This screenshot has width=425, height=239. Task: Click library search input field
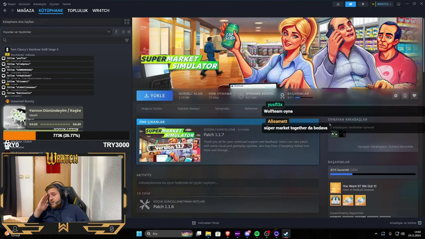[x=66, y=40]
